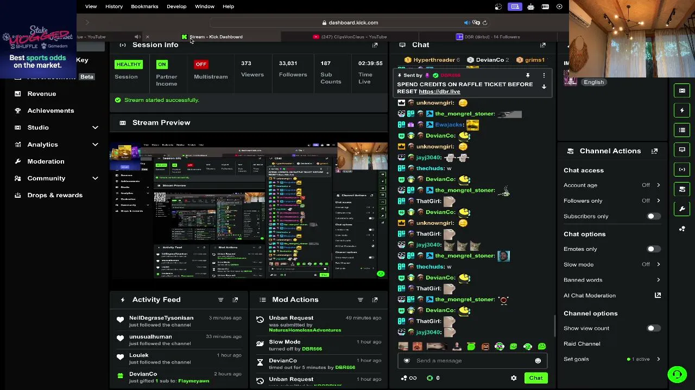Open Set goals options chevron

pos(658,359)
